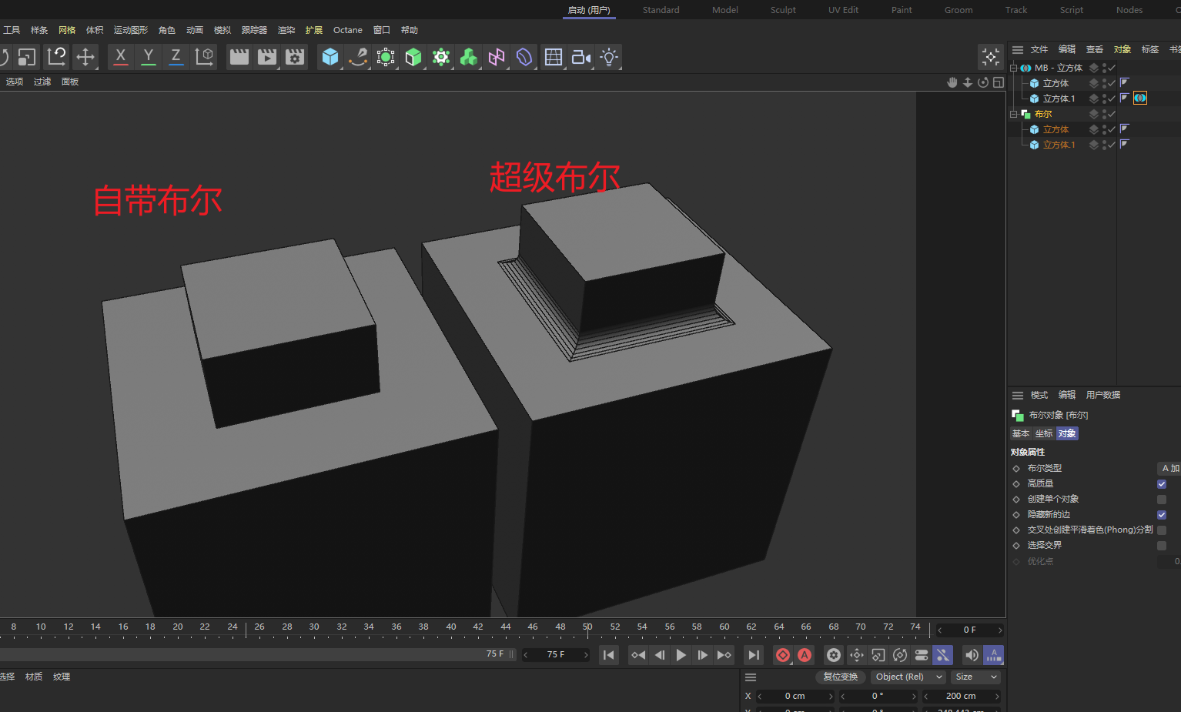Click the 复位变换 button
Viewport: 1181px width, 712px height.
click(x=840, y=677)
